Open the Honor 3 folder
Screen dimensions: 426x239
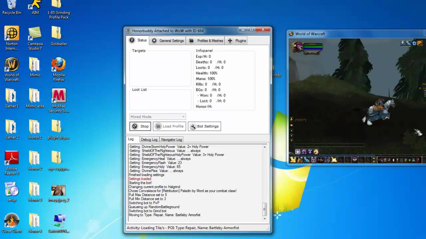coord(35,192)
